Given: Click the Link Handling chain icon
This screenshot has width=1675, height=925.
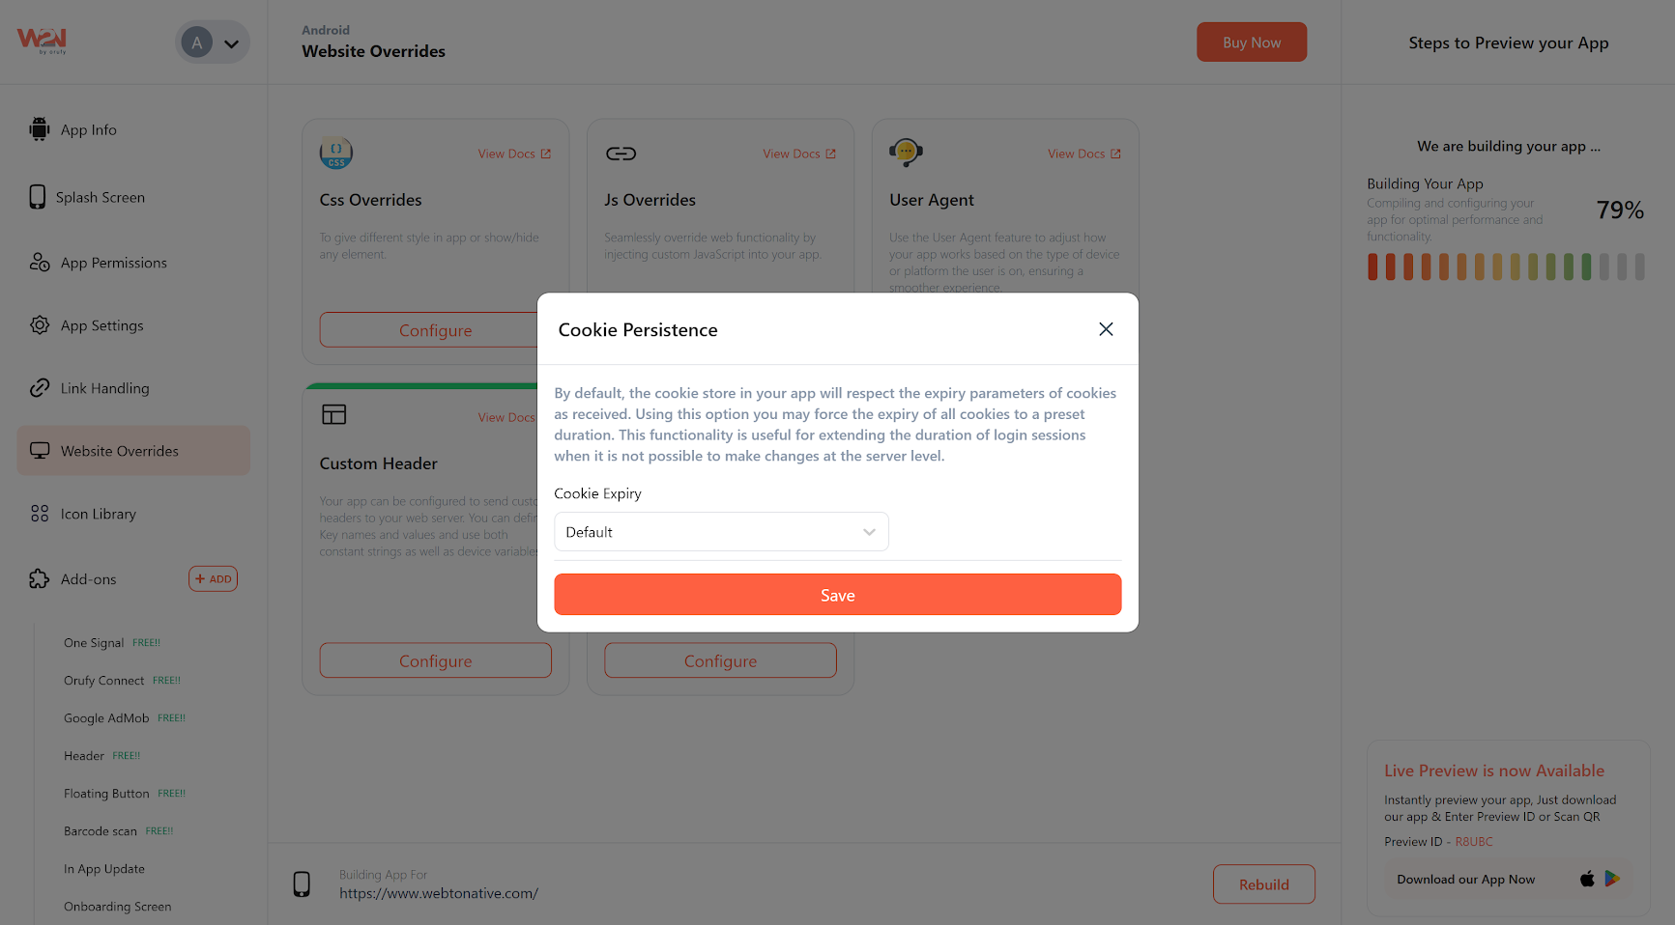Looking at the screenshot, I should 40,388.
